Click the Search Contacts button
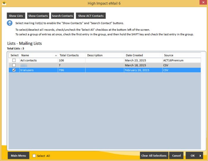 [x=62, y=16]
